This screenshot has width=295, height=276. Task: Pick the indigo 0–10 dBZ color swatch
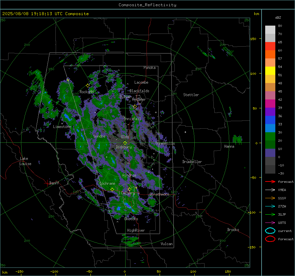click(x=270, y=153)
